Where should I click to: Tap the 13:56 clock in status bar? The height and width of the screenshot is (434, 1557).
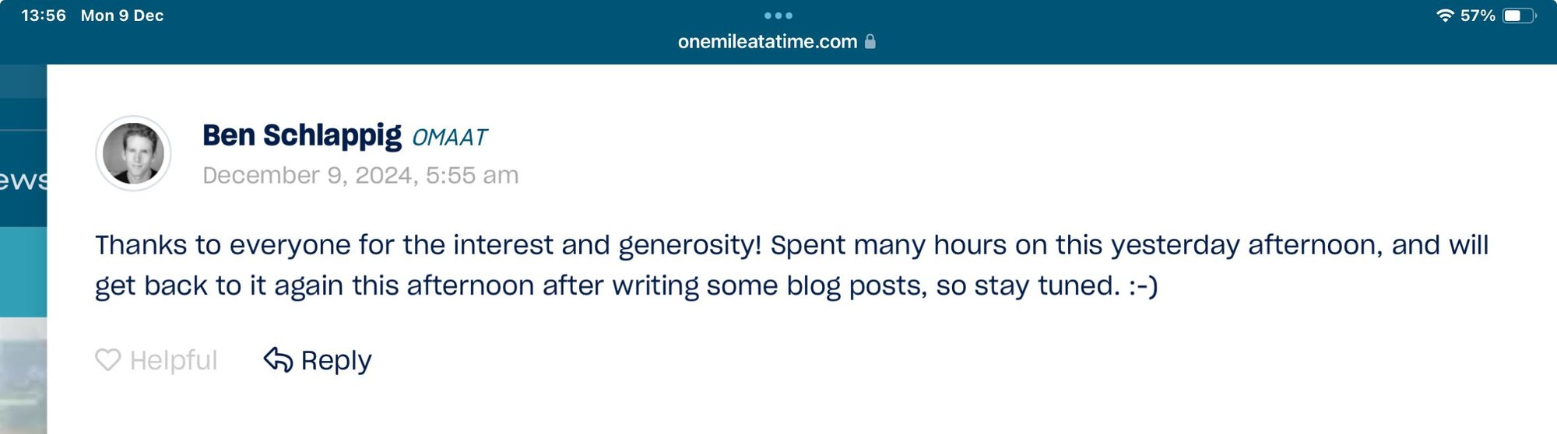(x=44, y=16)
